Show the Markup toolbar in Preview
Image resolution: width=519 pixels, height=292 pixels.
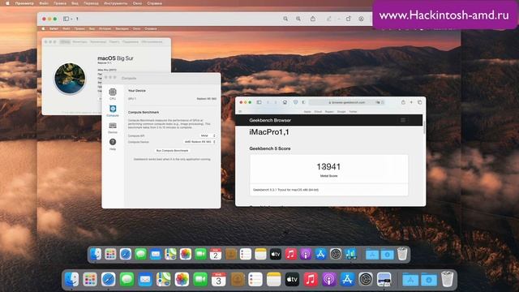[x=361, y=19]
